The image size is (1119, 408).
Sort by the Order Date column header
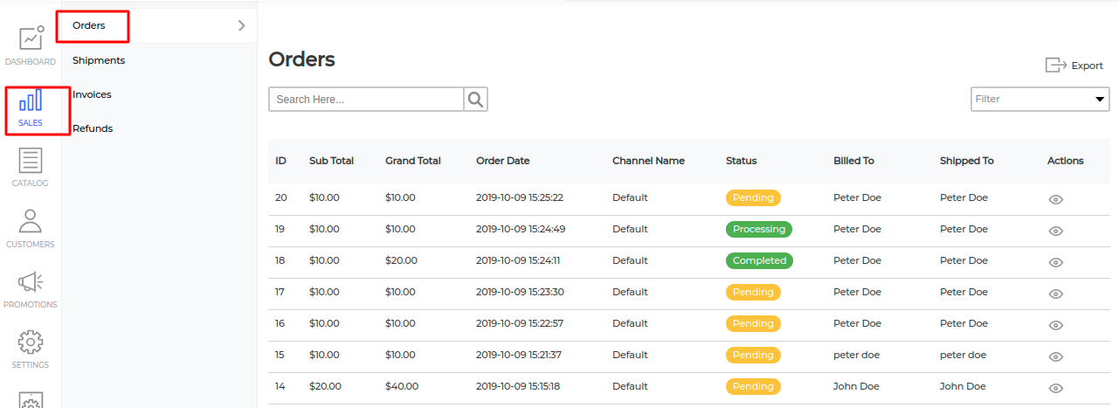(x=502, y=161)
